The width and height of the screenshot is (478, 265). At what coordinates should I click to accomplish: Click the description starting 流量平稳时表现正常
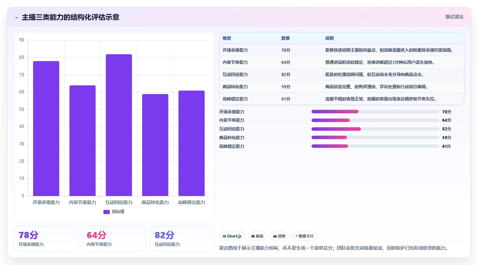(x=381, y=99)
